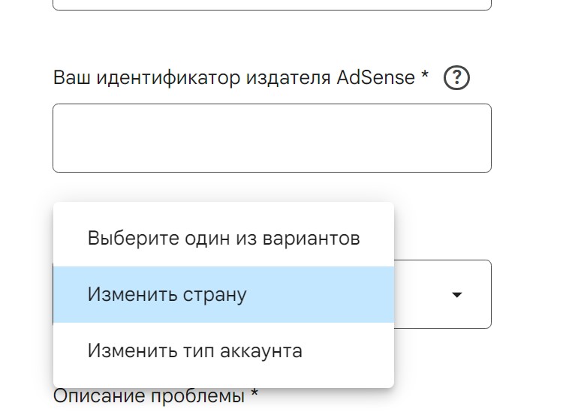Click the first entry in the open option list
Screen dimensions: 569x415
224,239
